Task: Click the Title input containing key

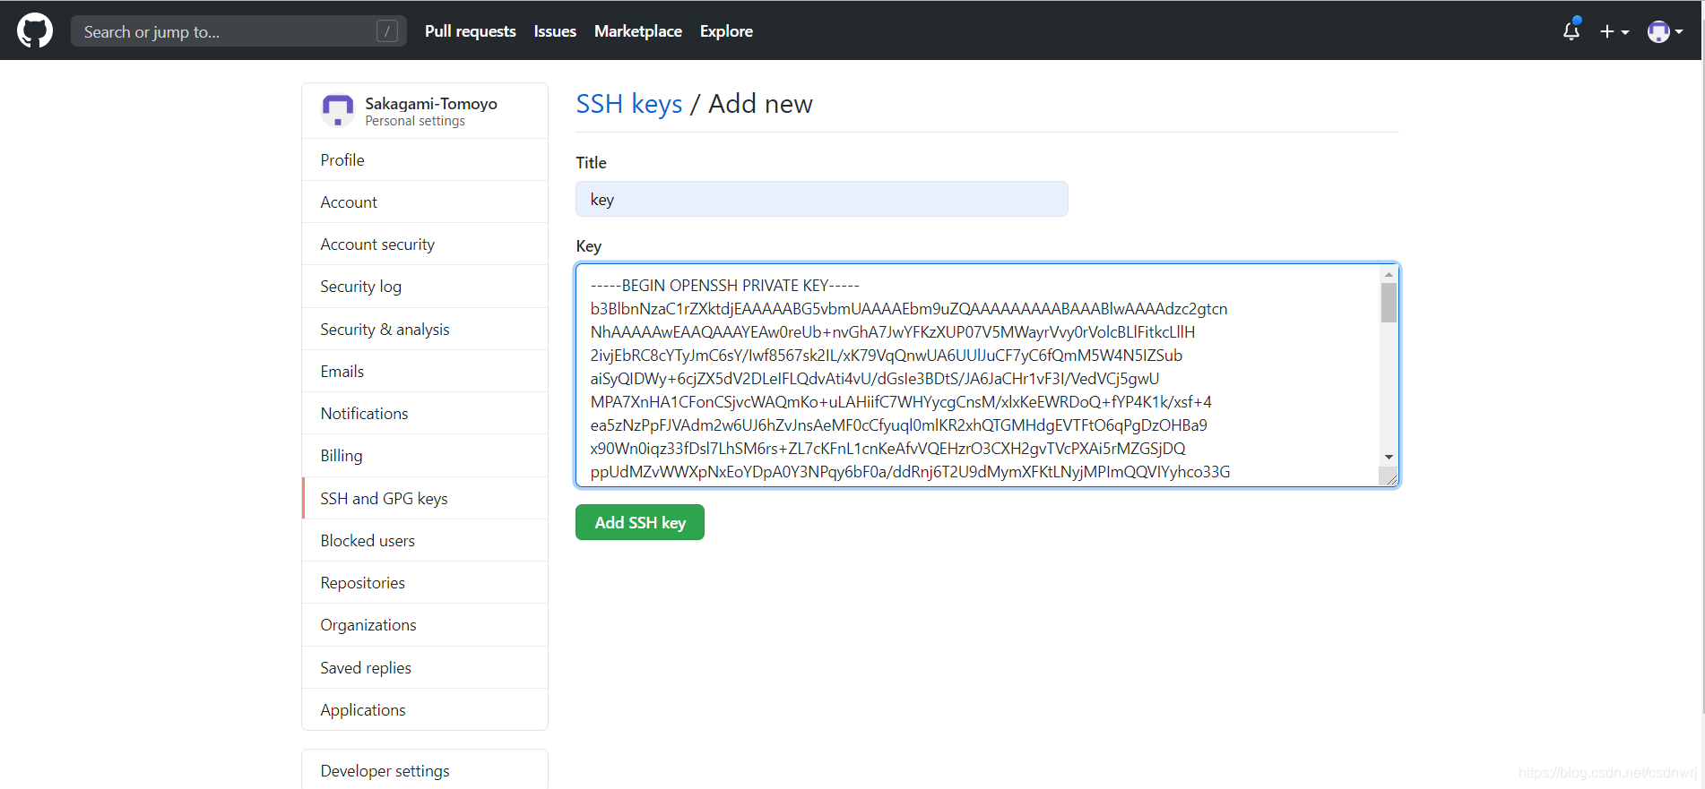Action: click(822, 199)
